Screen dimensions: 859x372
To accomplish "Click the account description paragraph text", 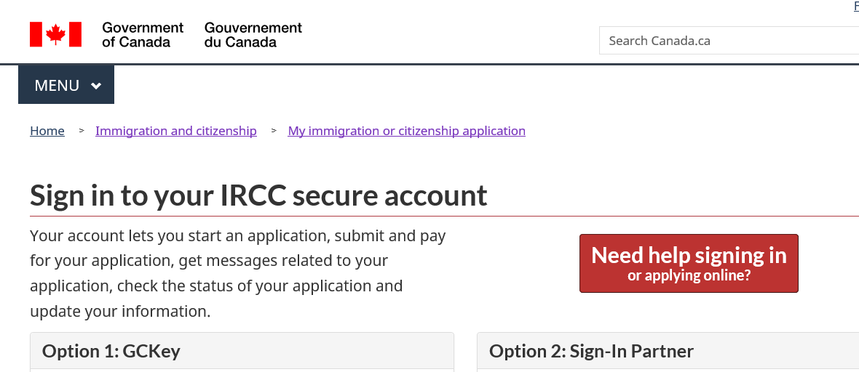I will 237,273.
